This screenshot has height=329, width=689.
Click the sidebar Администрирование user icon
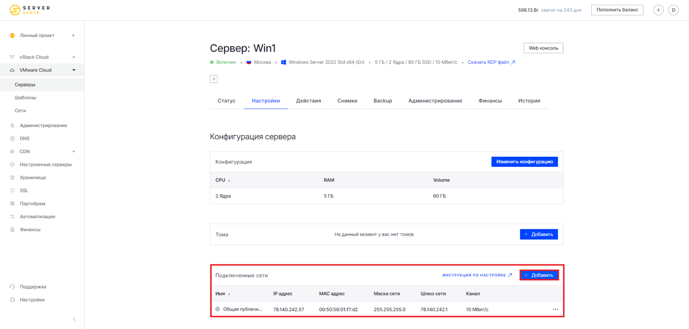point(12,125)
